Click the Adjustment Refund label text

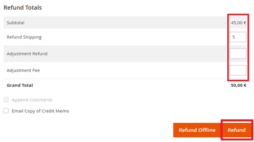[x=27, y=54]
